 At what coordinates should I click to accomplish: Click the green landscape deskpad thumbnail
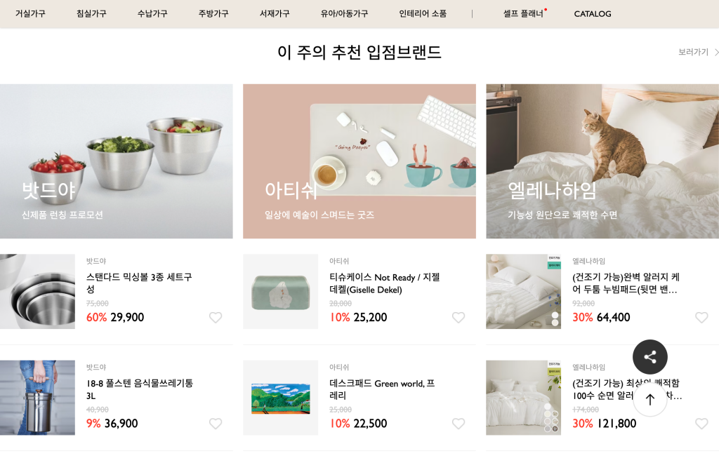tap(281, 398)
